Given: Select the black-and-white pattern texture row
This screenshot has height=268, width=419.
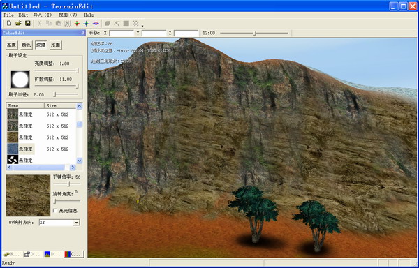Looking at the screenshot, I should [x=41, y=160].
